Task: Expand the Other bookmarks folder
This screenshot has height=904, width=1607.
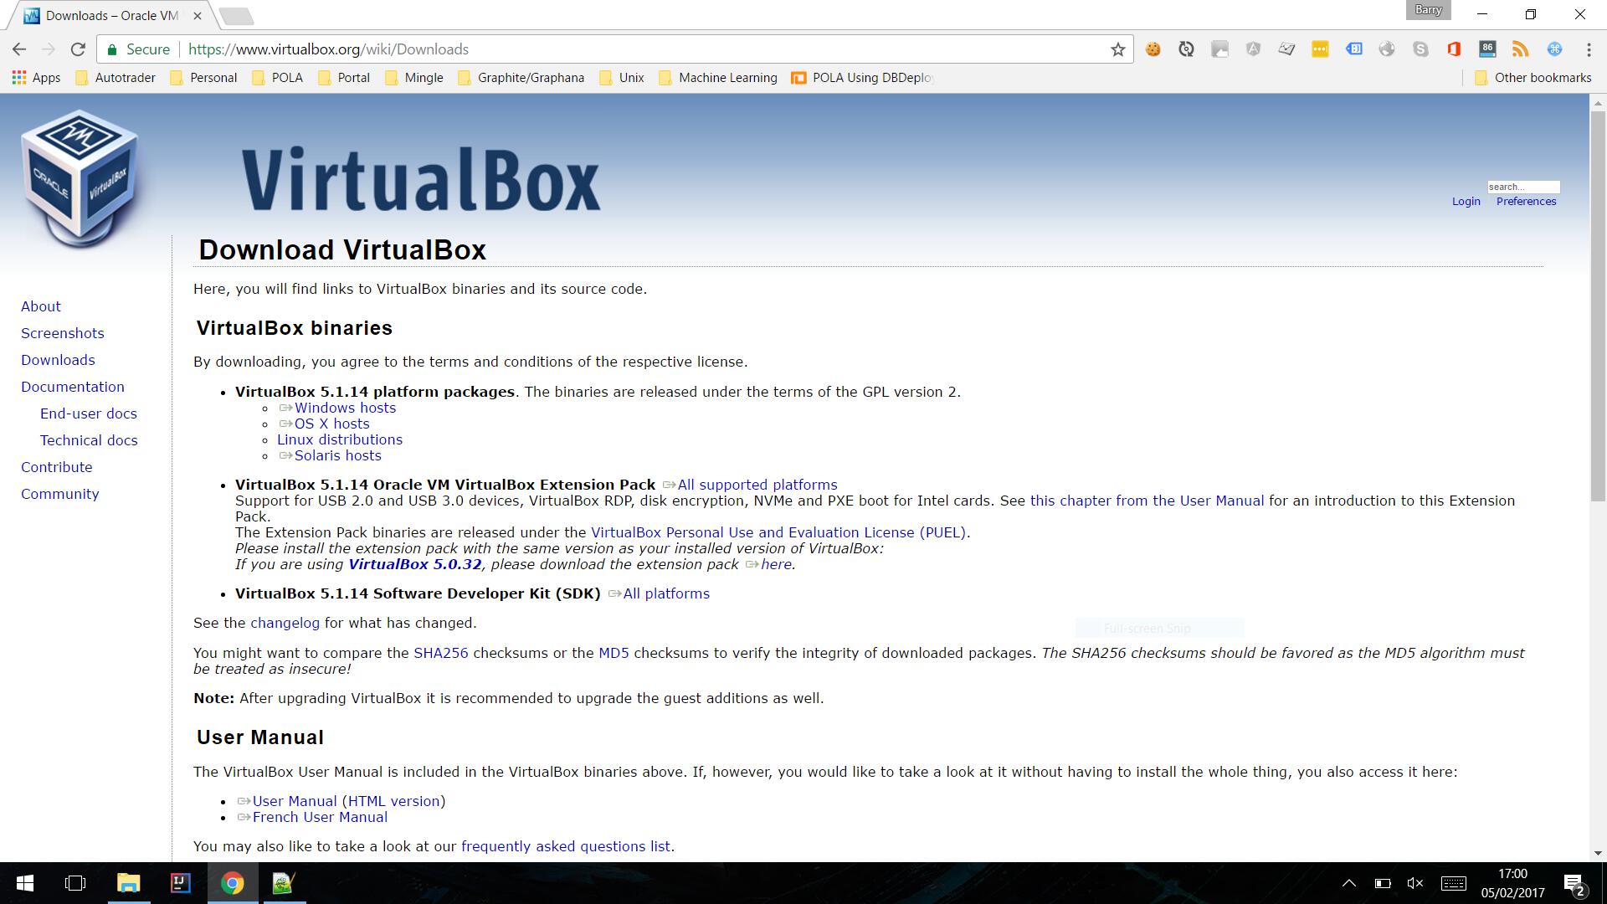Action: click(1533, 78)
